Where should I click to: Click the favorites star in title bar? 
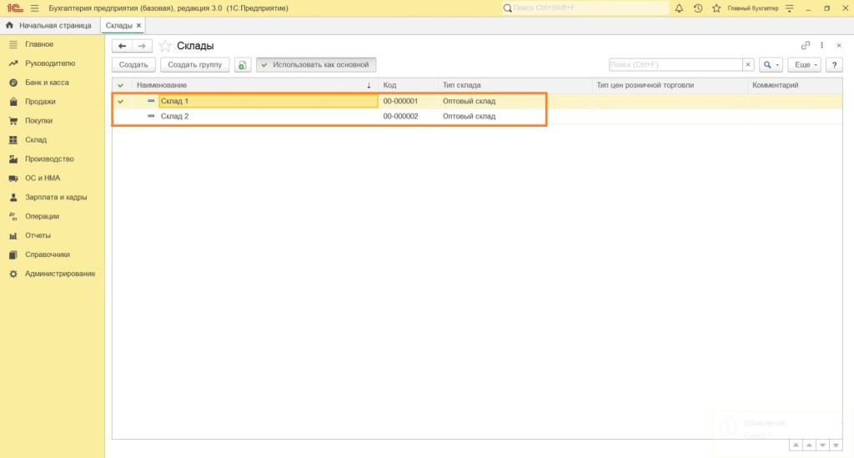tap(716, 8)
